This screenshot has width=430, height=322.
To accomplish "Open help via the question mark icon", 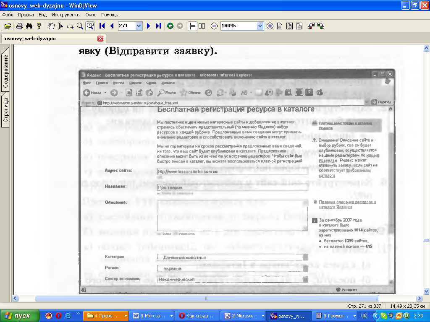I will 39,26.
